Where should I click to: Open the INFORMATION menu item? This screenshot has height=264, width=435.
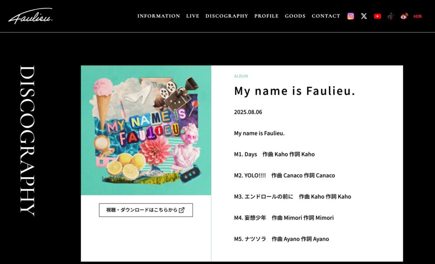pyautogui.click(x=159, y=16)
